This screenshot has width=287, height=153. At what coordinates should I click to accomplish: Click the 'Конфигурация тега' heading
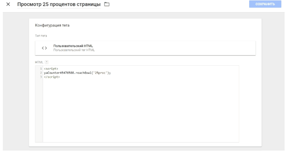point(52,25)
